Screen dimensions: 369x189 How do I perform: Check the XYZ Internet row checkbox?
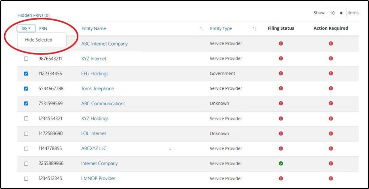(26, 59)
